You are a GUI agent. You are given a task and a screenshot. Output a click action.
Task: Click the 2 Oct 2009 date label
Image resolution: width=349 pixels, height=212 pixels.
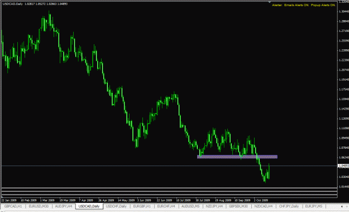(x=261, y=200)
